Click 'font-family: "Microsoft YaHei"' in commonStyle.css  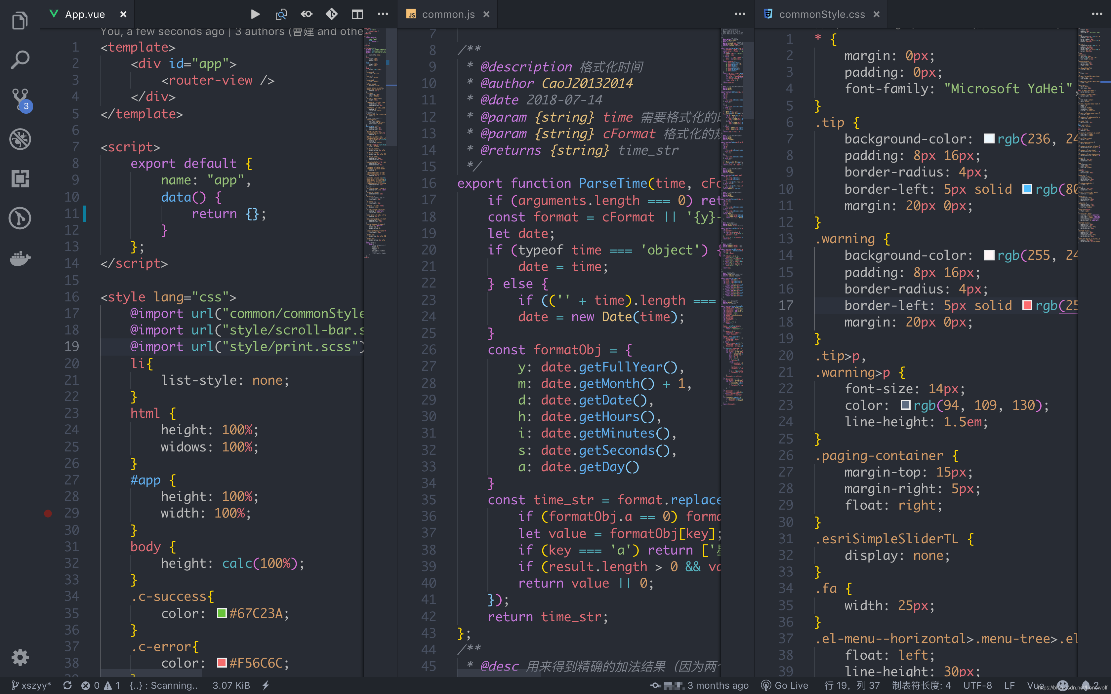(x=959, y=89)
